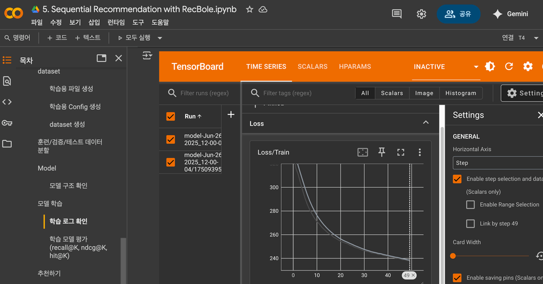
Task: Open code snippets sidebar icon
Action: click(7, 102)
